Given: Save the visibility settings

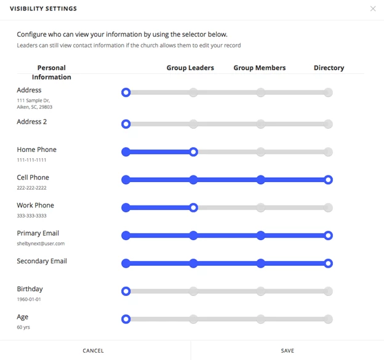Looking at the screenshot, I should pyautogui.click(x=287, y=350).
